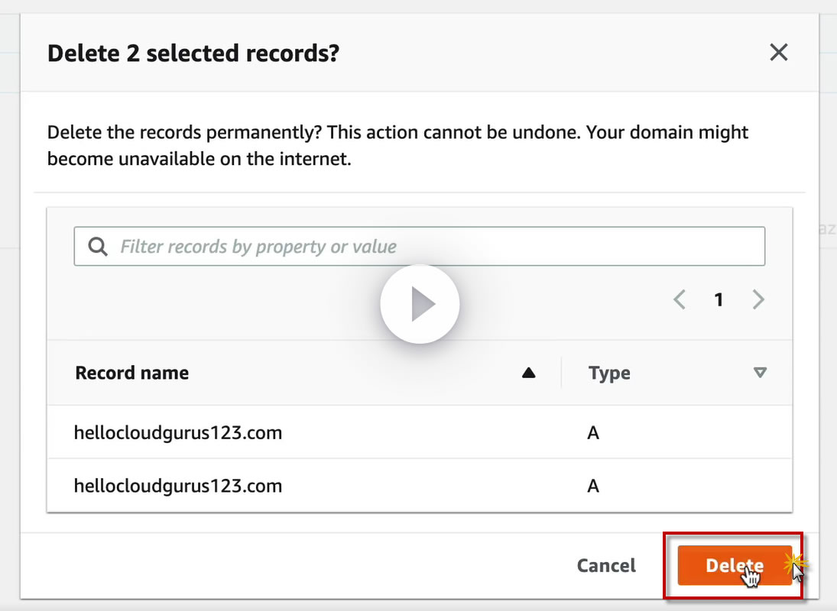Click the column divider before Type
This screenshot has width=837, height=611.
coord(561,373)
